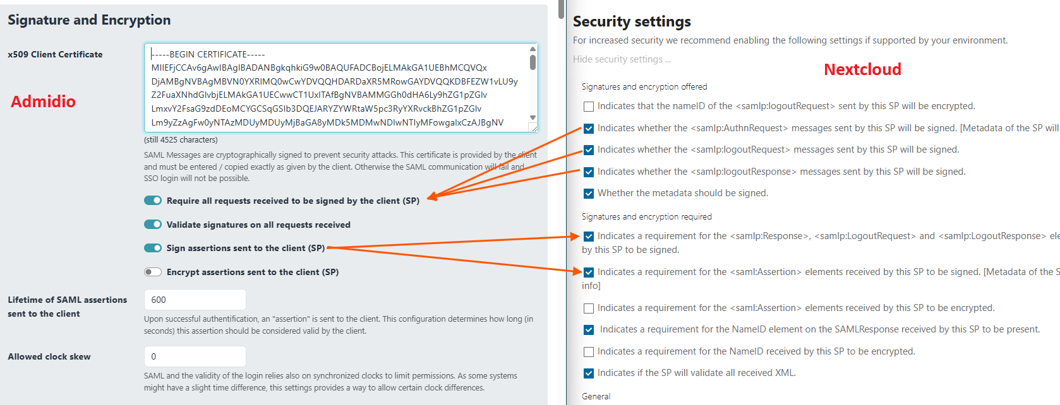Click 'Hide security settings ...' link
1060x405 pixels.
tap(622, 59)
